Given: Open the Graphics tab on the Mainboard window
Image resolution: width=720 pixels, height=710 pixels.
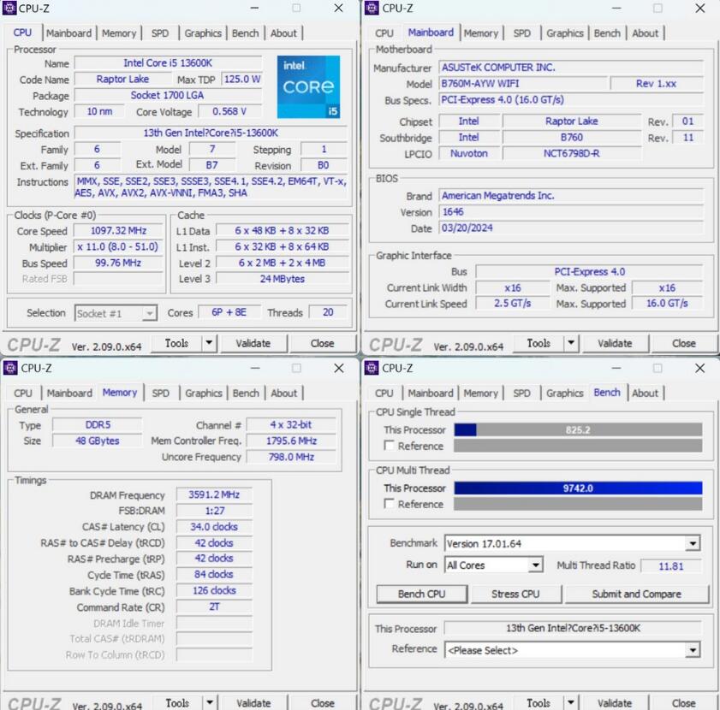Looking at the screenshot, I should tap(564, 33).
